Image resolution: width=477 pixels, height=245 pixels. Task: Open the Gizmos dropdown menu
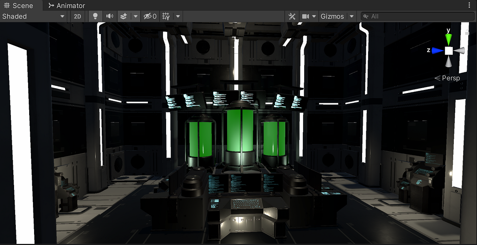pos(332,16)
